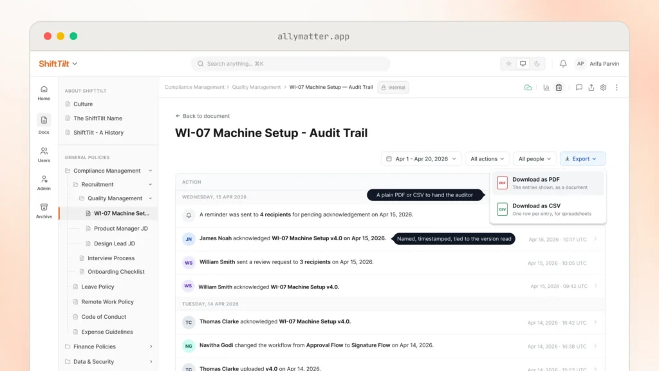Switch to system theme monitor icon

click(523, 64)
